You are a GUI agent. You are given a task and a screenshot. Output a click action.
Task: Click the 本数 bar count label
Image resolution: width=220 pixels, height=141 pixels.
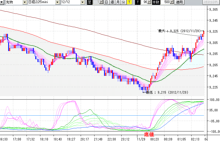(155, 2)
